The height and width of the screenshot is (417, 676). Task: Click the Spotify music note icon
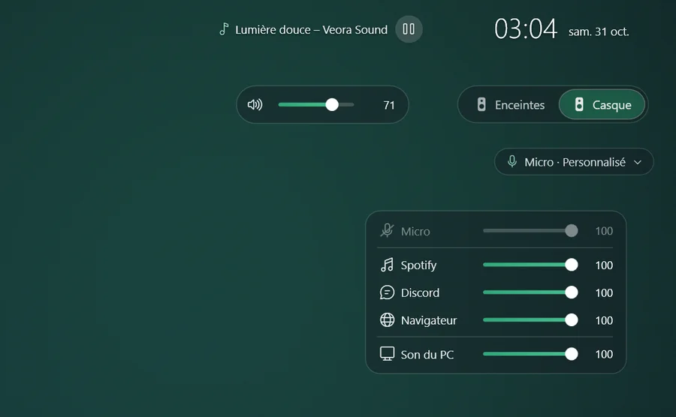click(387, 265)
